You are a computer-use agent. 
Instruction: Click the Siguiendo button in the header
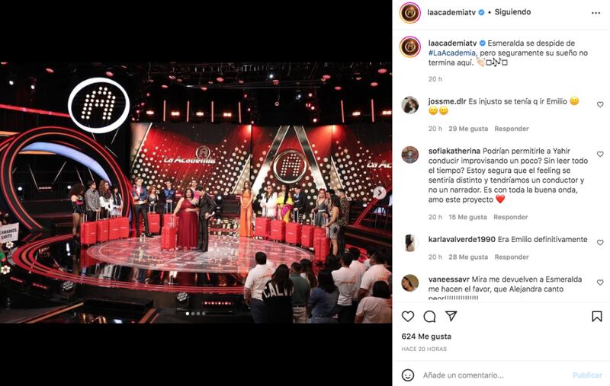(512, 12)
